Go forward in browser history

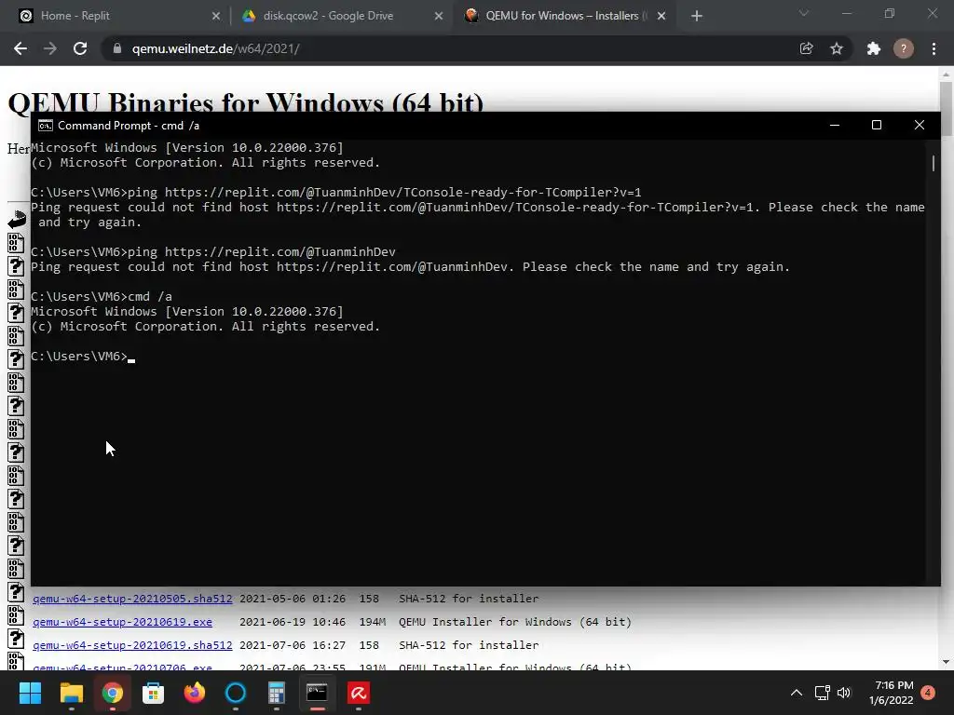coord(50,48)
